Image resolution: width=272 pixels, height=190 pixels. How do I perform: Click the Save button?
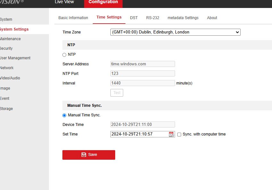click(89, 155)
